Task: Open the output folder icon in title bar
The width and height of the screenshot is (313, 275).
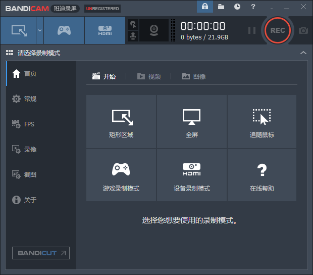Action: (x=221, y=7)
